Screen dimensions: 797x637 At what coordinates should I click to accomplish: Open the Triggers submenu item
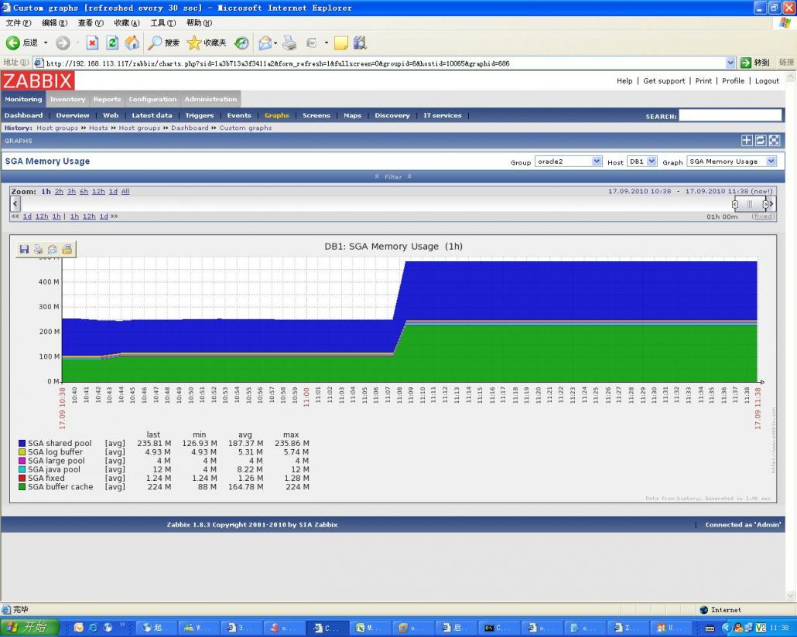(200, 115)
